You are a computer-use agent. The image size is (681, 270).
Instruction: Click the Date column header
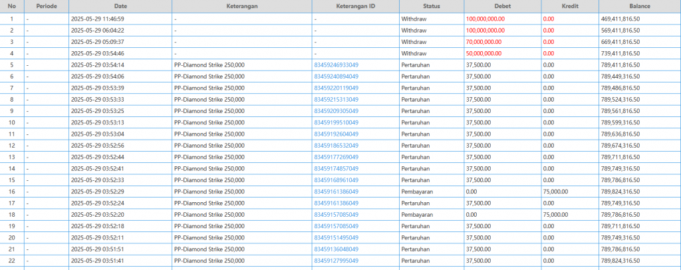(120, 7)
